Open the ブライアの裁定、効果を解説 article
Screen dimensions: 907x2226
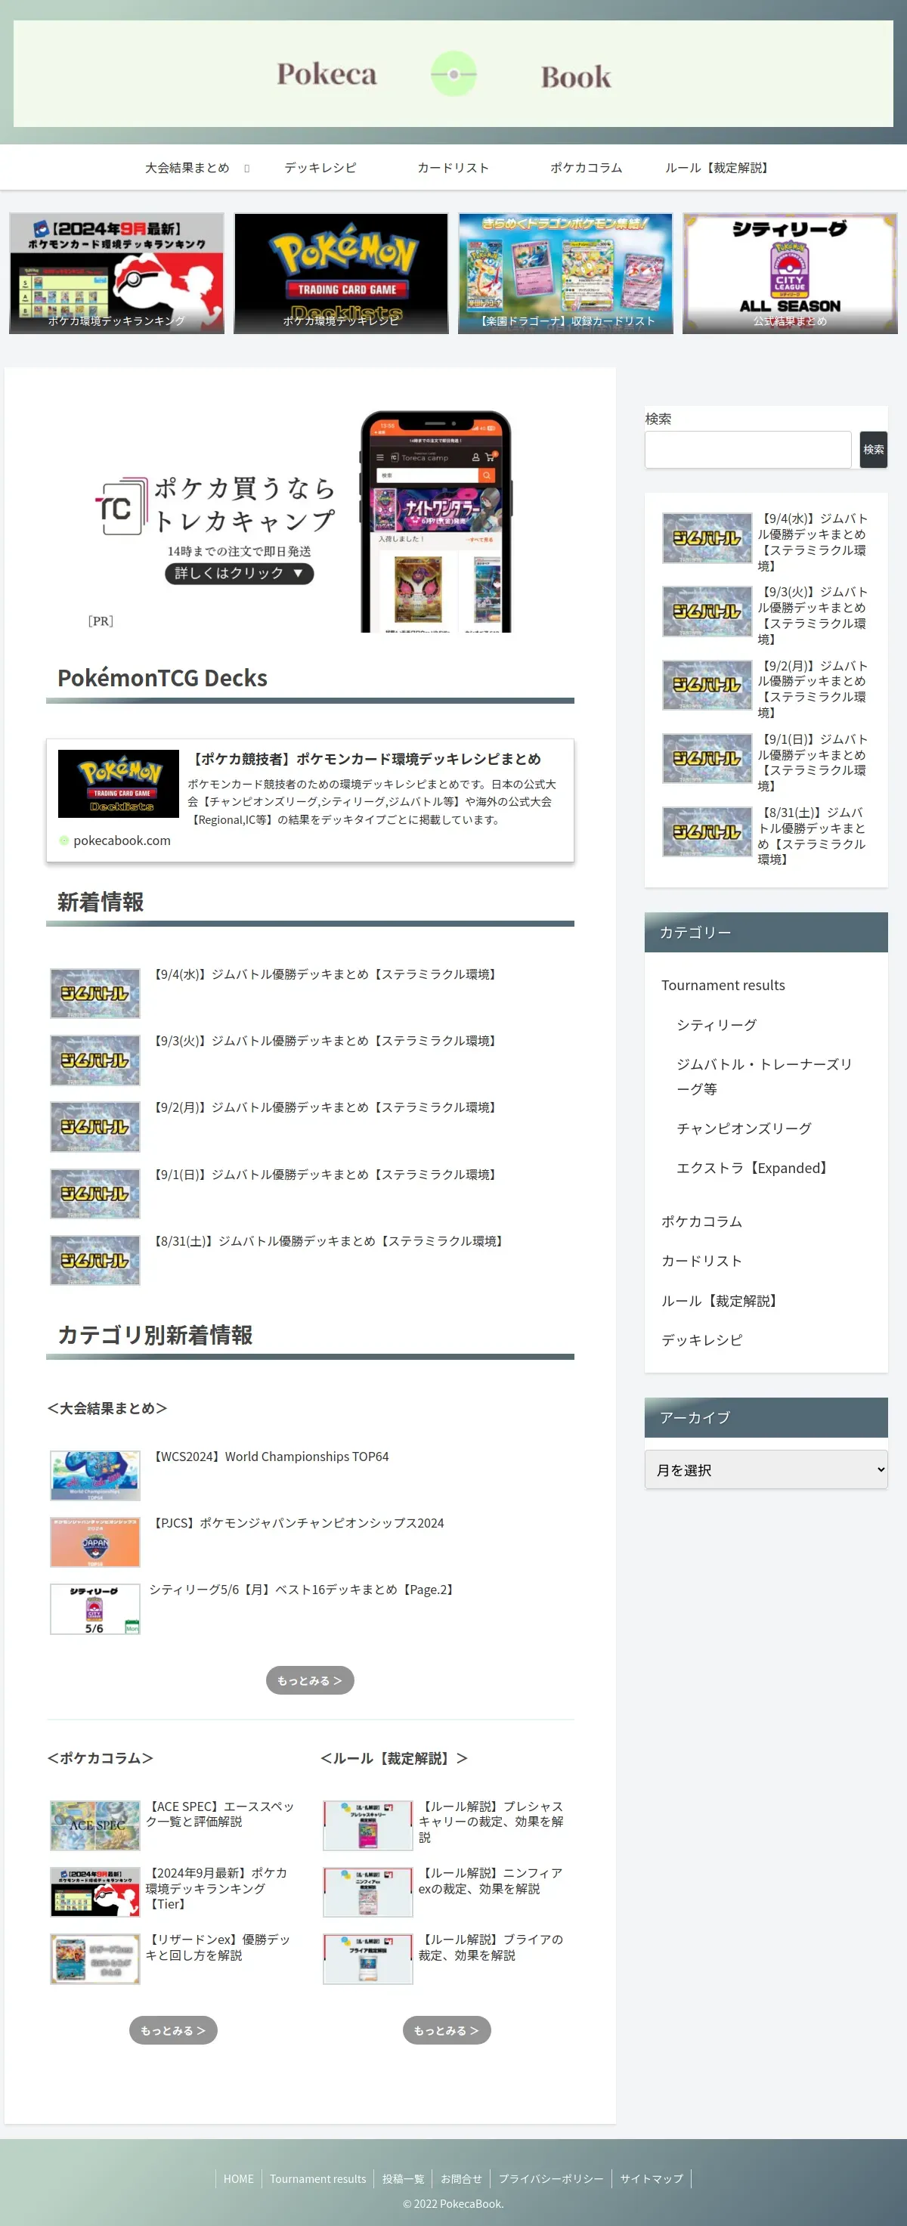pyautogui.click(x=491, y=1947)
